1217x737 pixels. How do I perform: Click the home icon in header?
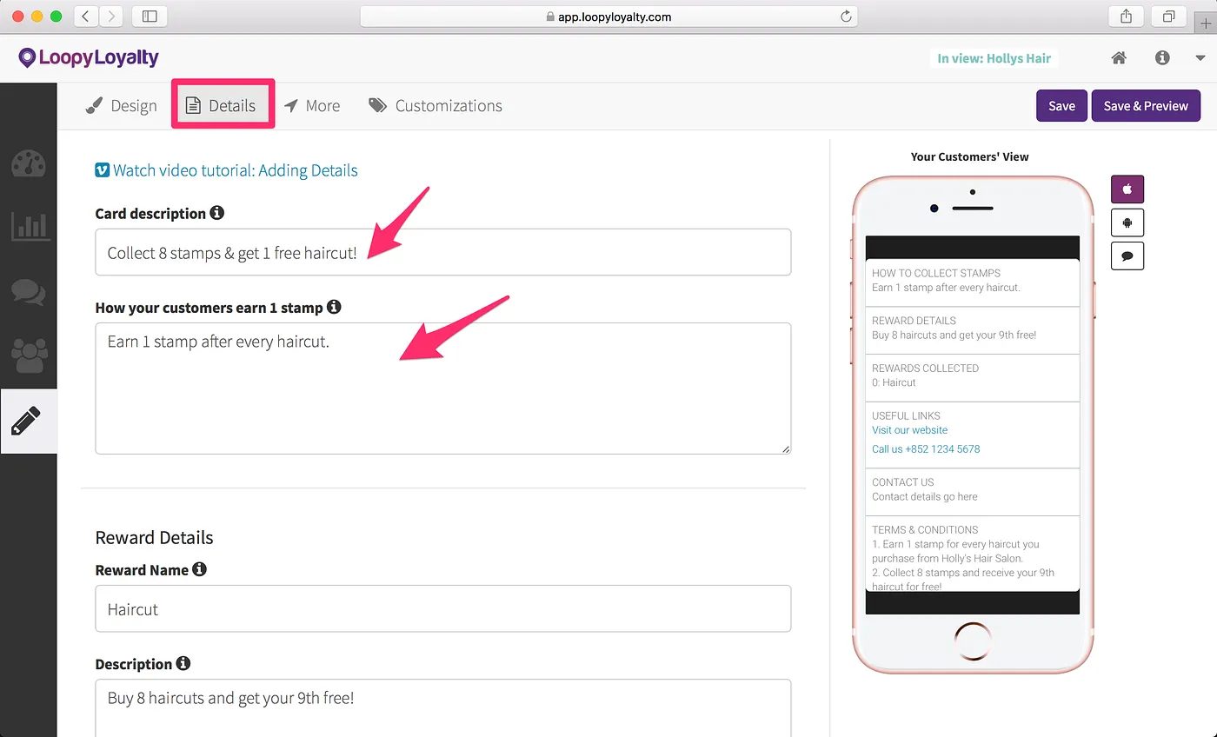pos(1119,58)
